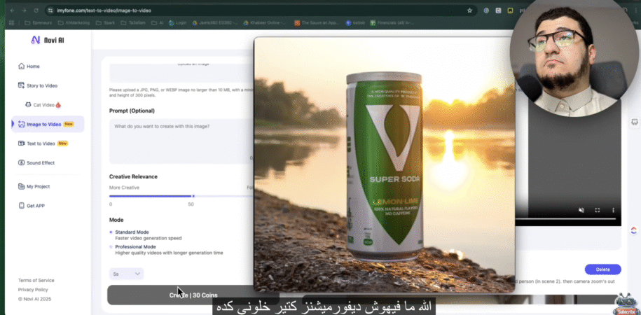Open My Project page

pos(34,186)
